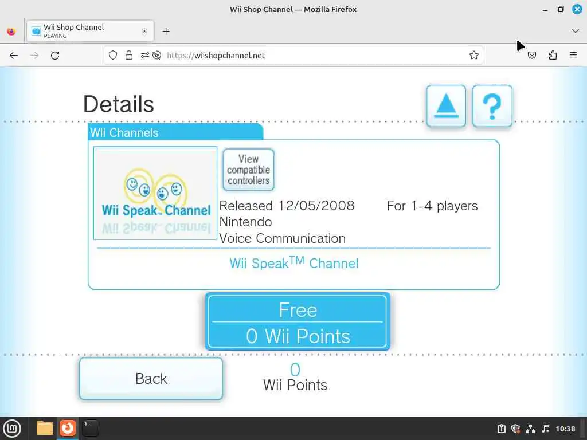Open the site permissions icon
This screenshot has height=440, width=587.
point(145,56)
